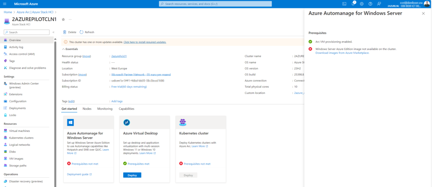Click edit next to Tags
The width and height of the screenshot is (432, 187).
(71, 101)
